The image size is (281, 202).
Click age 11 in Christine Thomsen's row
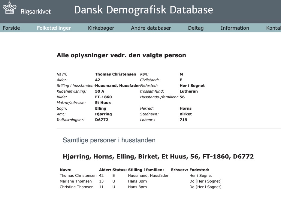click(x=101, y=187)
